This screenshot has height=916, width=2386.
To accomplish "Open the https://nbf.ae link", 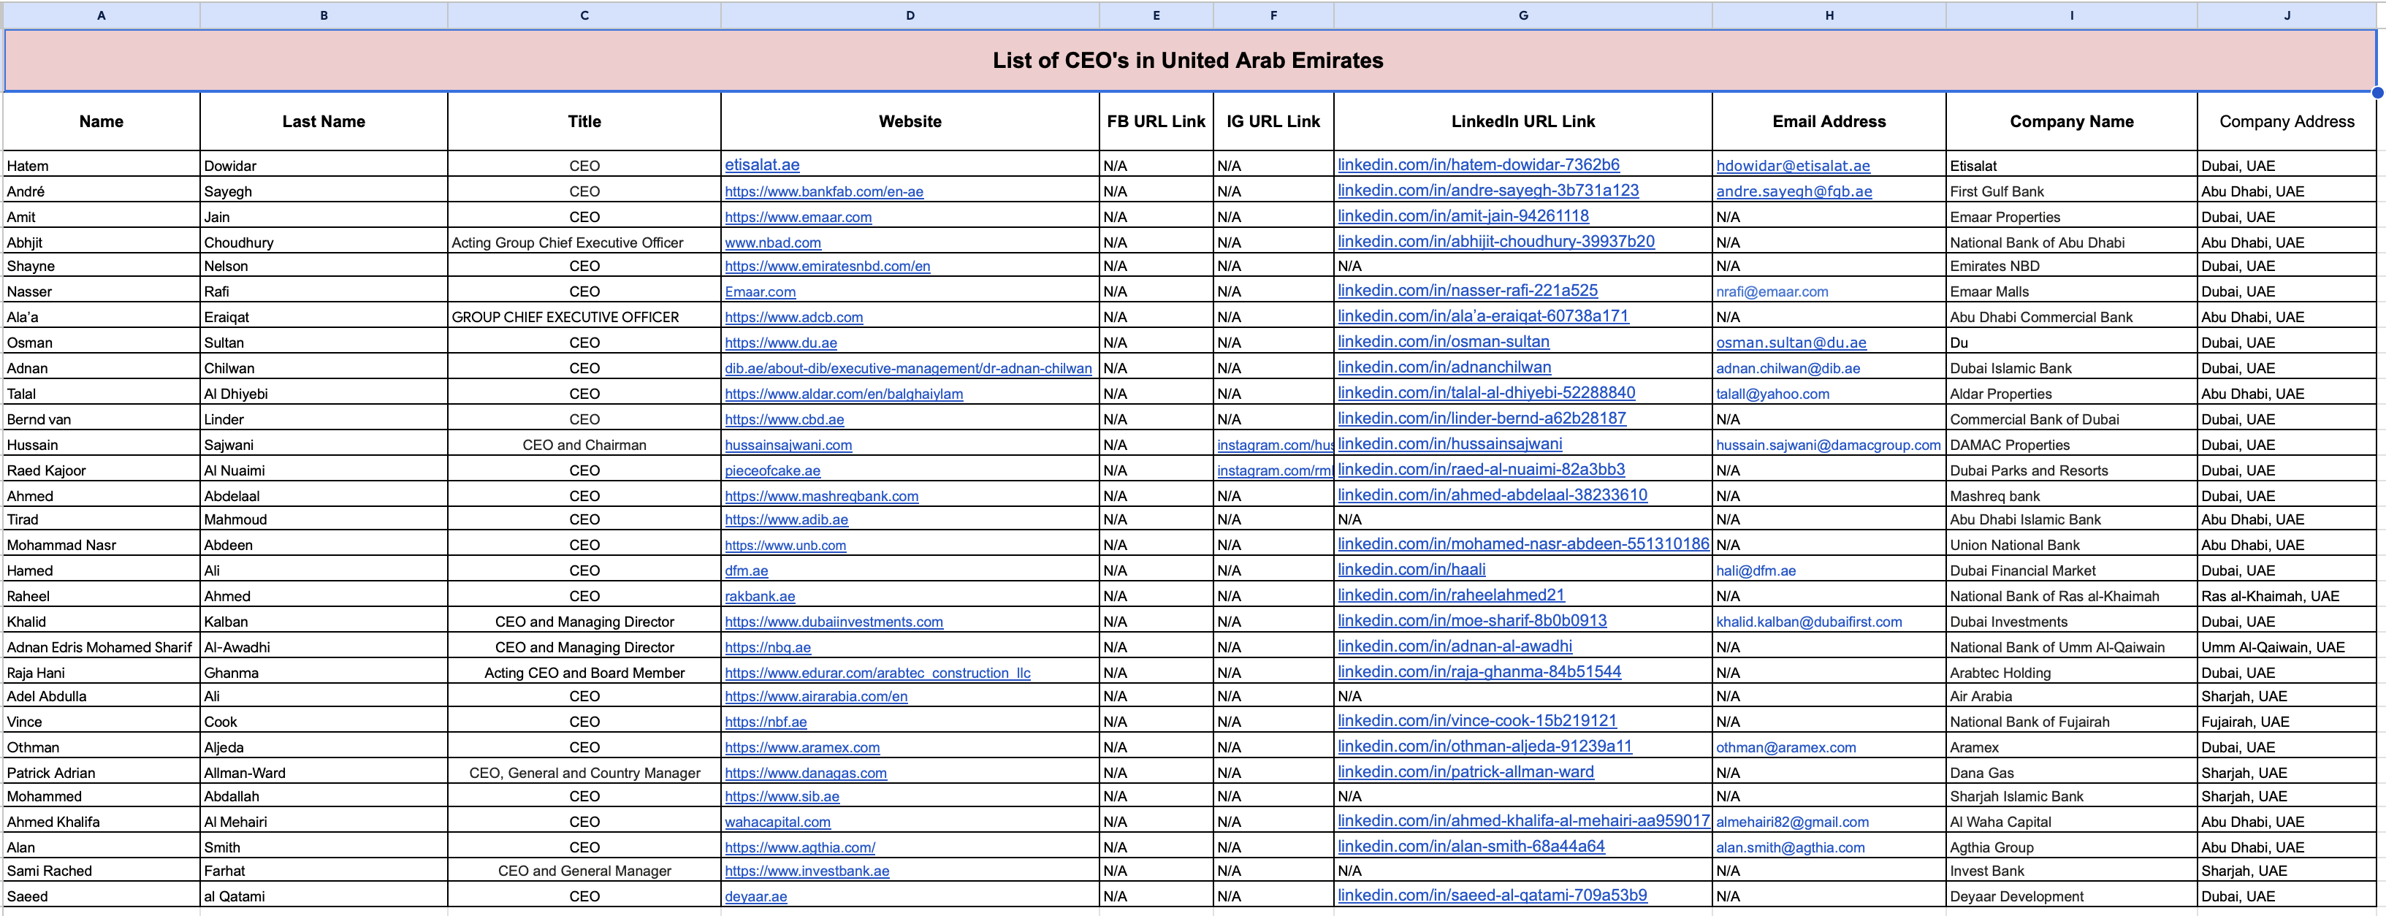I will click(x=765, y=722).
